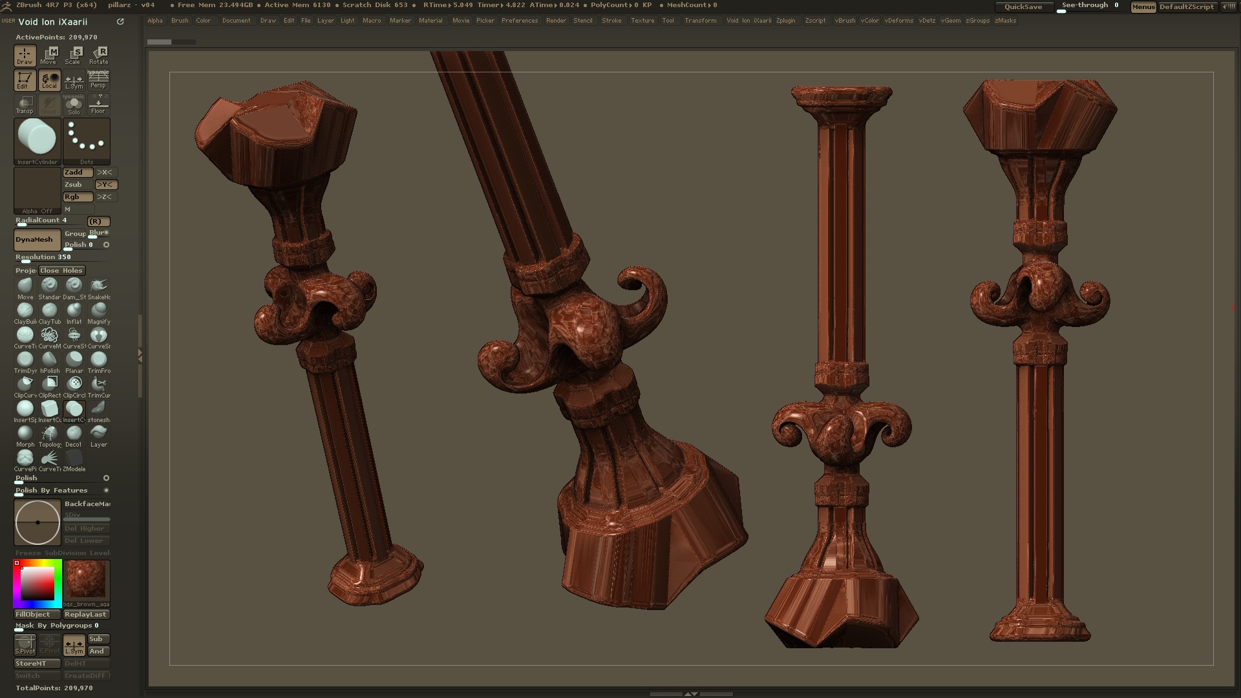Open the Transform menu
The image size is (1241, 698).
(x=700, y=21)
